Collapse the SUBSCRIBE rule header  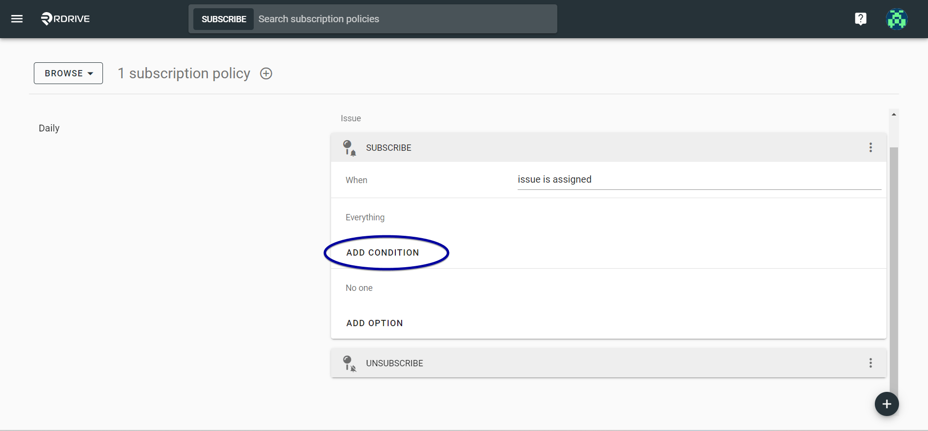pos(609,147)
